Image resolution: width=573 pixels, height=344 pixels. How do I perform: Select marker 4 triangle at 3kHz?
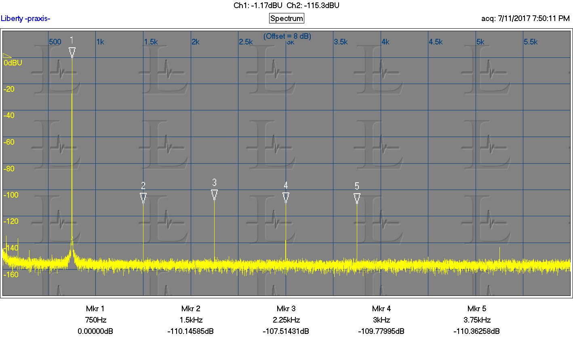[x=286, y=197]
